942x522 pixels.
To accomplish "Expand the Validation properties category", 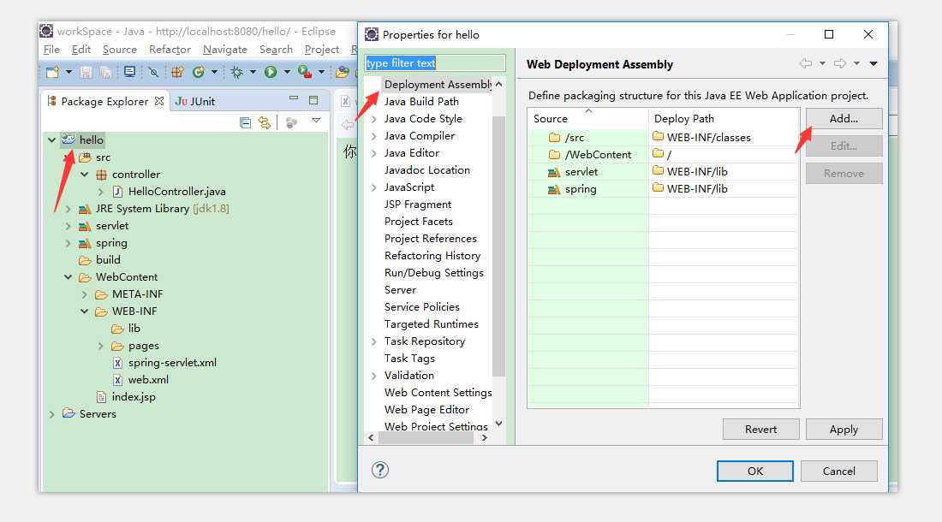I will point(373,376).
